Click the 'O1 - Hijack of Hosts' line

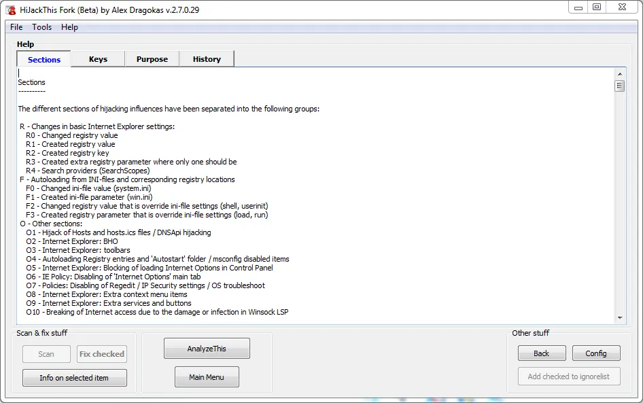click(118, 232)
